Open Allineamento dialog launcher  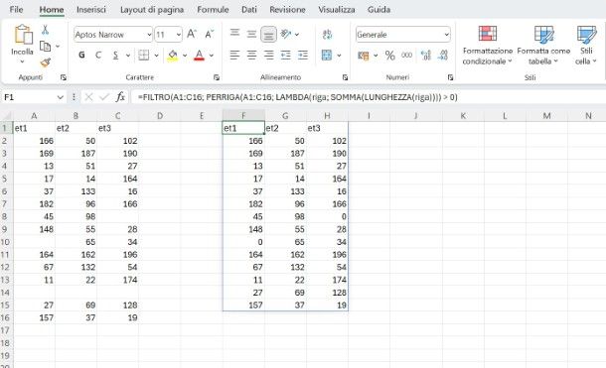[345, 77]
